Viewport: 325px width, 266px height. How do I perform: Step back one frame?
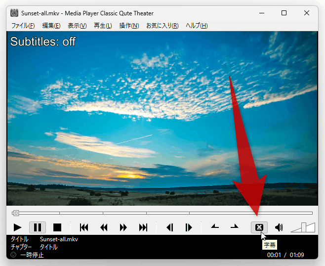pyautogui.click(x=170, y=227)
